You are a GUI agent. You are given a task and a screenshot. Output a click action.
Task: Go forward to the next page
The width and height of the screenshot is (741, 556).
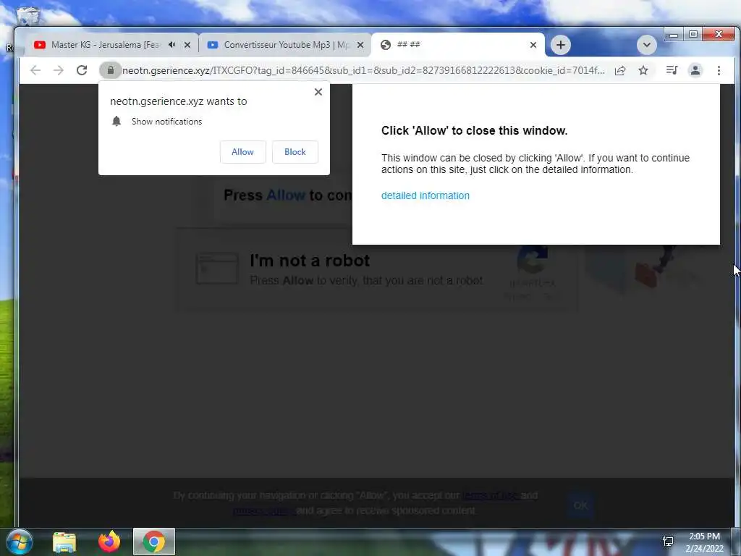click(59, 70)
